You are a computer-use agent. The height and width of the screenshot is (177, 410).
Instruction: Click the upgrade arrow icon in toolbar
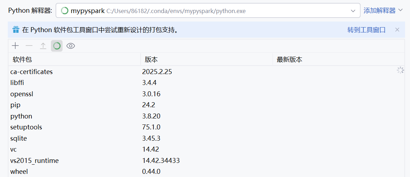coord(43,46)
